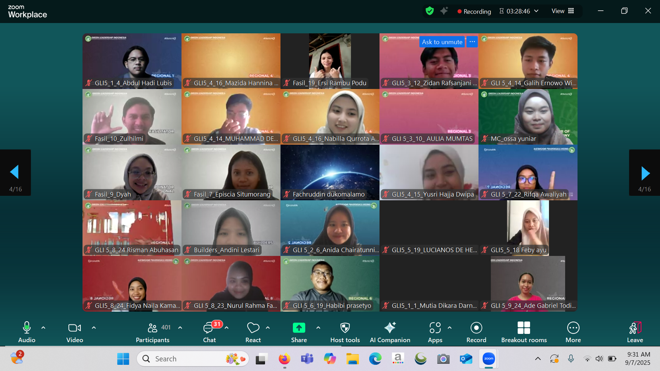Open Breakout rooms
This screenshot has width=660, height=371.
[x=523, y=328]
